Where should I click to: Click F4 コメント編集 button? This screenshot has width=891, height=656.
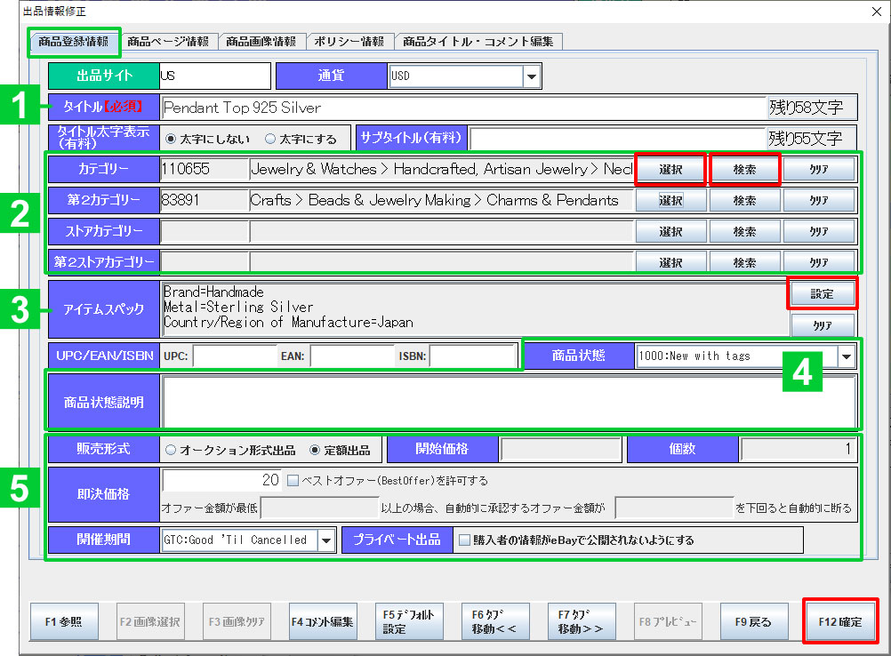pyautogui.click(x=322, y=622)
